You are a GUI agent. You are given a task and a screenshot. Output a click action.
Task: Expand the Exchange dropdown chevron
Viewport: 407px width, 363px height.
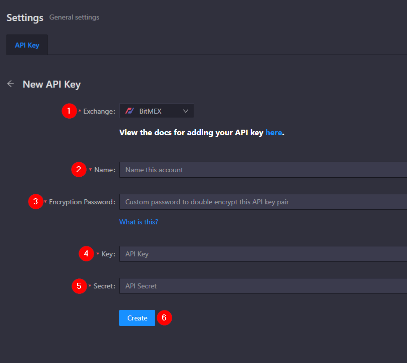coord(186,111)
